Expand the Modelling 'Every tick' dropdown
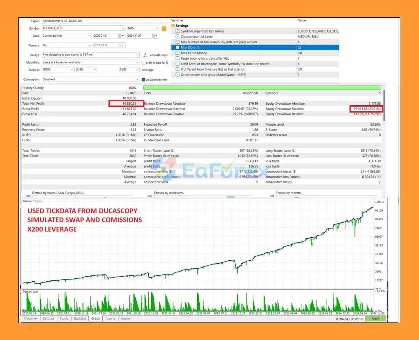 [x=137, y=62]
